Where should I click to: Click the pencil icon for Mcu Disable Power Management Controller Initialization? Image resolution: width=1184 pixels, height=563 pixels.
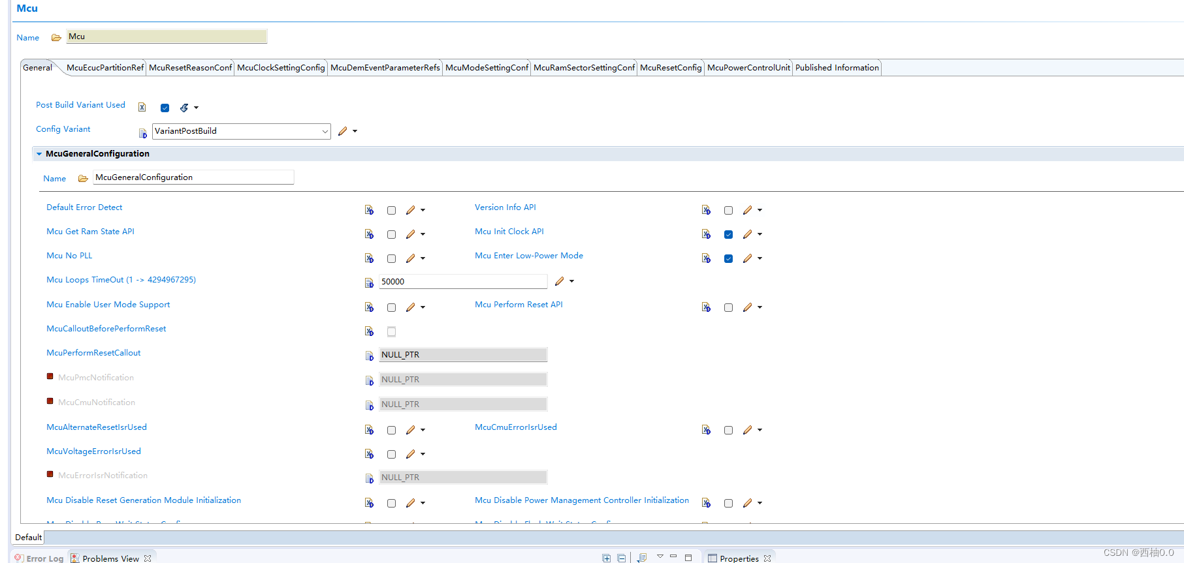click(x=748, y=503)
